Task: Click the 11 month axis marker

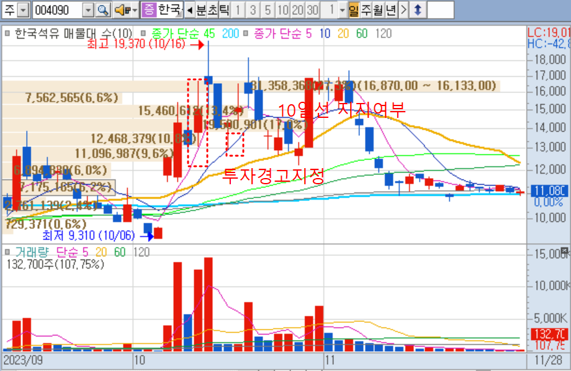Action: pos(330,360)
